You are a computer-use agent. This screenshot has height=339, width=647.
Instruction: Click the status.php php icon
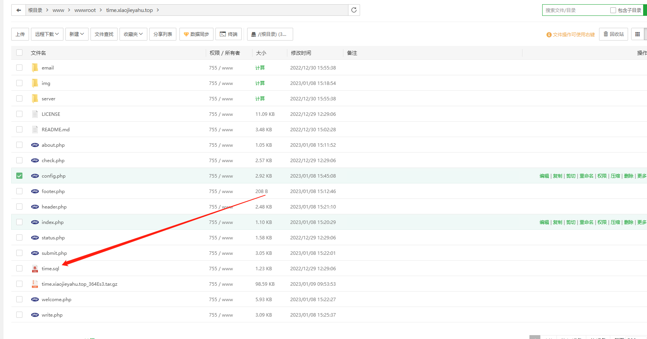pos(35,237)
